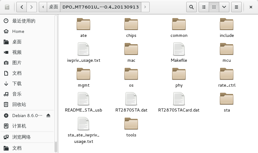The image size is (258, 153).
Task: Click the file manager icon in the header
Action: [x=7, y=7]
